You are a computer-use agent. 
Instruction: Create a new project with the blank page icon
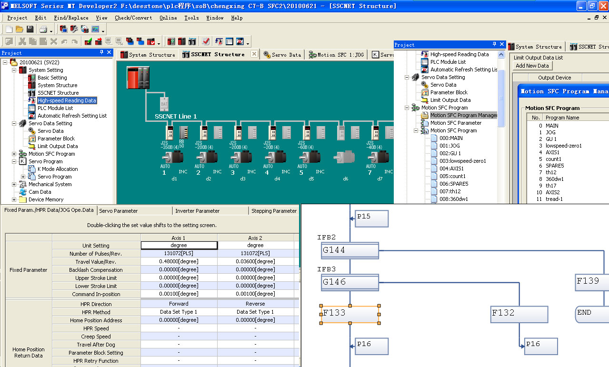pos(9,30)
